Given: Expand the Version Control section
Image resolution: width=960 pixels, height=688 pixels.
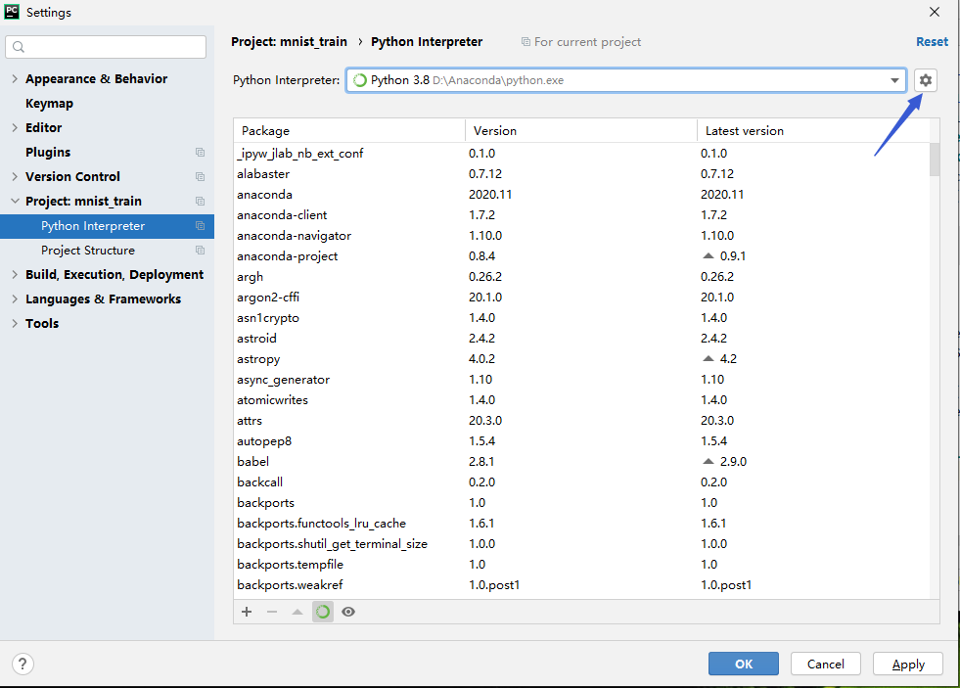Looking at the screenshot, I should [15, 176].
